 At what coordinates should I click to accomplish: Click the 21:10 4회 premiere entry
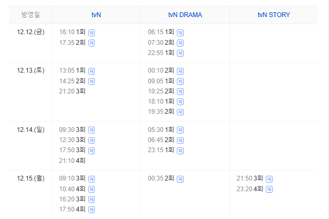(72, 161)
